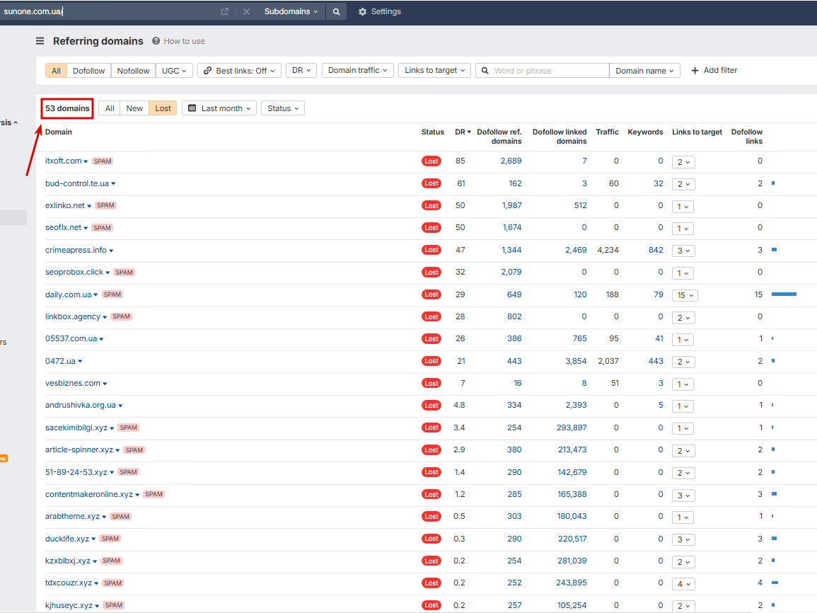This screenshot has width=817, height=613.
Task: Click the Lost status badge for kzxblbxj.xyz
Action: tap(431, 561)
